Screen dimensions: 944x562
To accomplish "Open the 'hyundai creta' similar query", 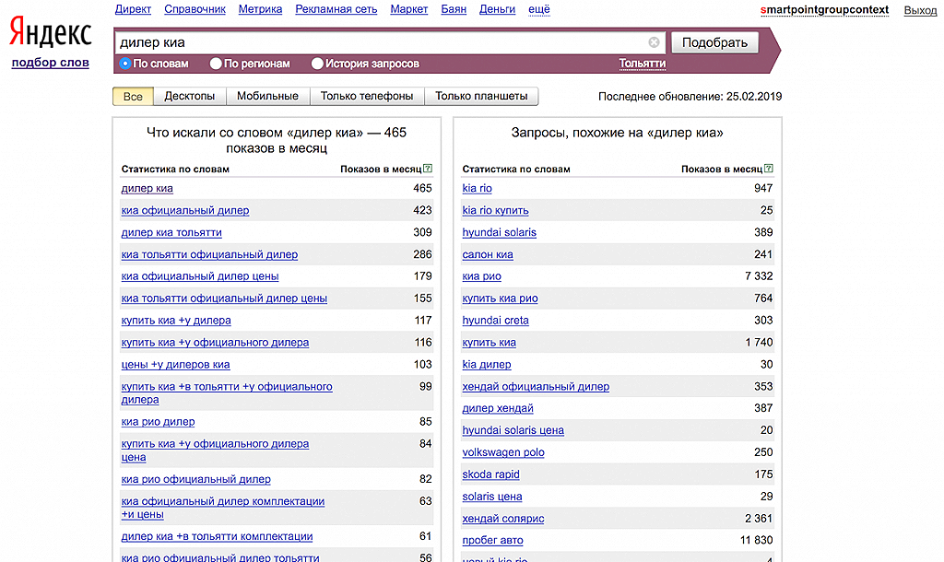I will [x=495, y=320].
